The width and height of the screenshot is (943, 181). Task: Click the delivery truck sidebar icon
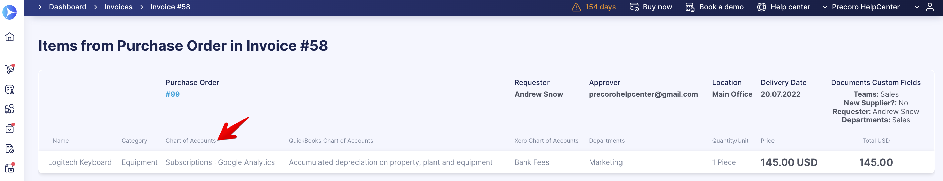10,109
